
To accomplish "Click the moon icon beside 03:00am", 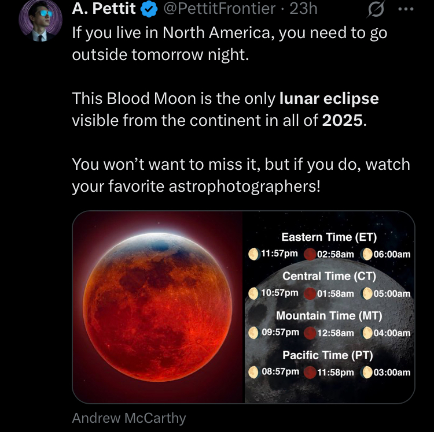I will pyautogui.click(x=366, y=373).
